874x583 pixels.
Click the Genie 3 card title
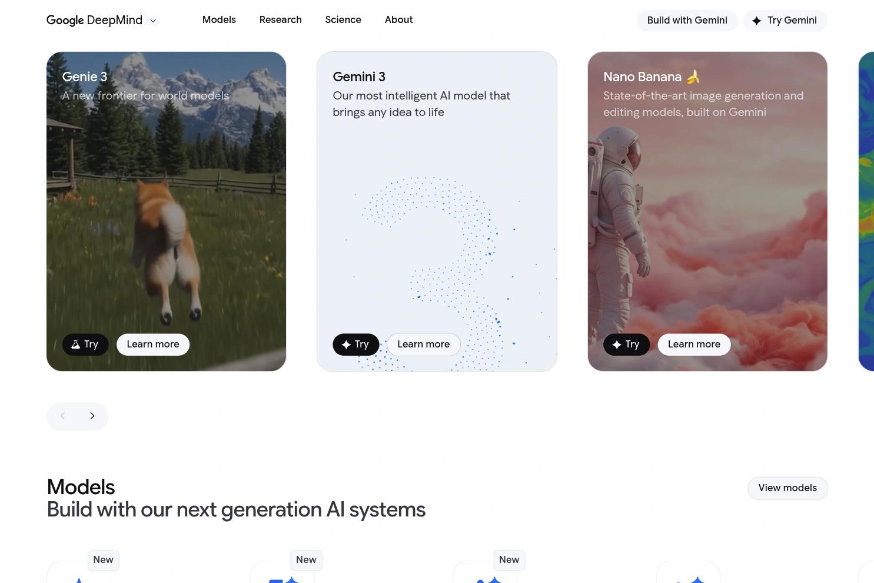click(x=85, y=77)
